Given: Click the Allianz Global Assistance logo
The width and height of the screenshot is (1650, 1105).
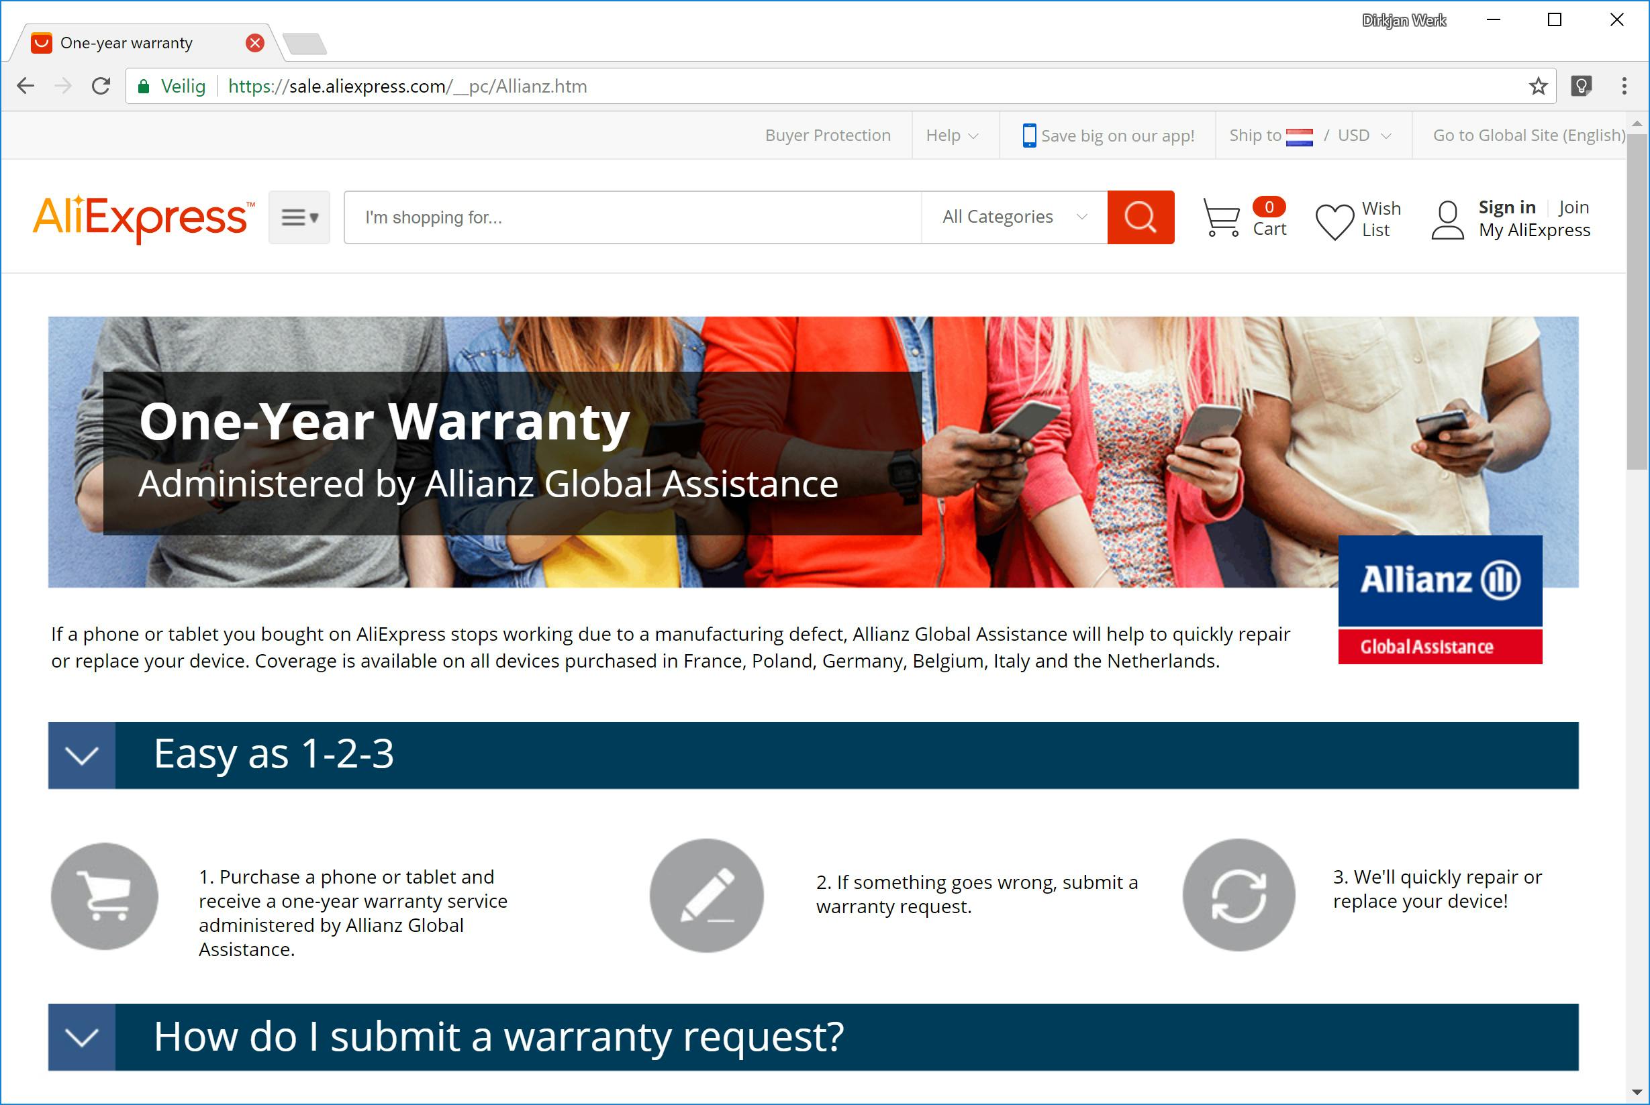Looking at the screenshot, I should [1439, 600].
